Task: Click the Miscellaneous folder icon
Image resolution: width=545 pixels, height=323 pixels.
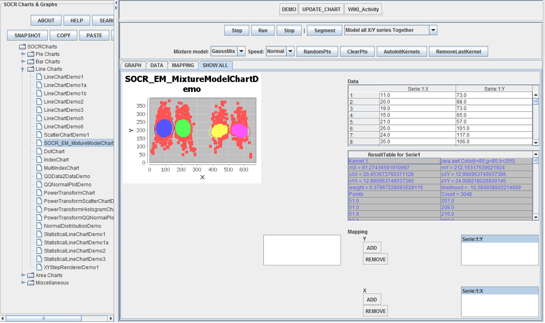Action: [31, 283]
